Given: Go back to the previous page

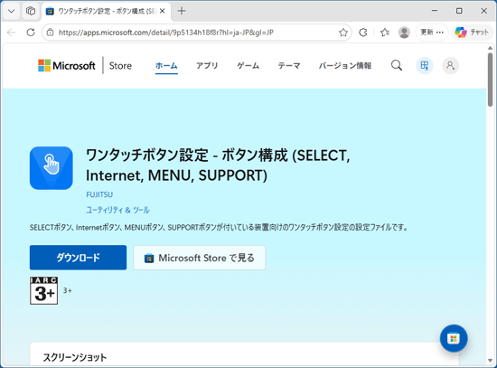Looking at the screenshot, I should [x=12, y=33].
